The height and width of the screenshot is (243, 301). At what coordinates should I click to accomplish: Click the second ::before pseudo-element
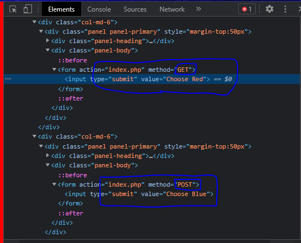click(x=73, y=175)
